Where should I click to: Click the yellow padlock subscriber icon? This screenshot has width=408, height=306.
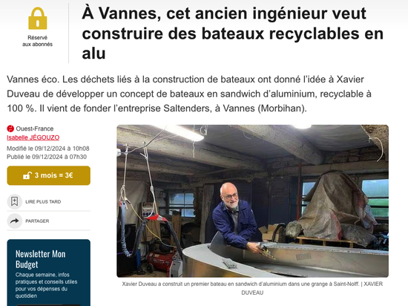(38, 19)
